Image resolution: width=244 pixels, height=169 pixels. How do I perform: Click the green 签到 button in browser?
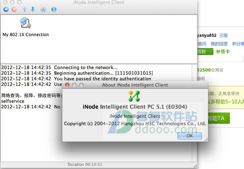point(205,51)
